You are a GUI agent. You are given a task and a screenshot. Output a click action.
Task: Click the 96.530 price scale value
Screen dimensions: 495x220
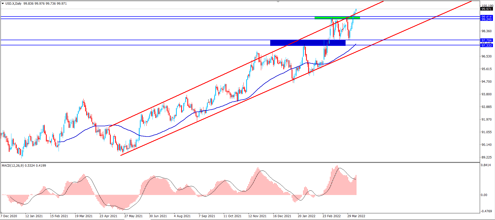(x=486, y=56)
